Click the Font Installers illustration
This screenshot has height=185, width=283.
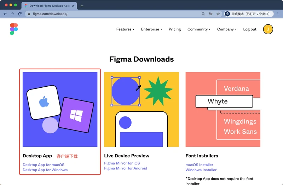(x=223, y=109)
